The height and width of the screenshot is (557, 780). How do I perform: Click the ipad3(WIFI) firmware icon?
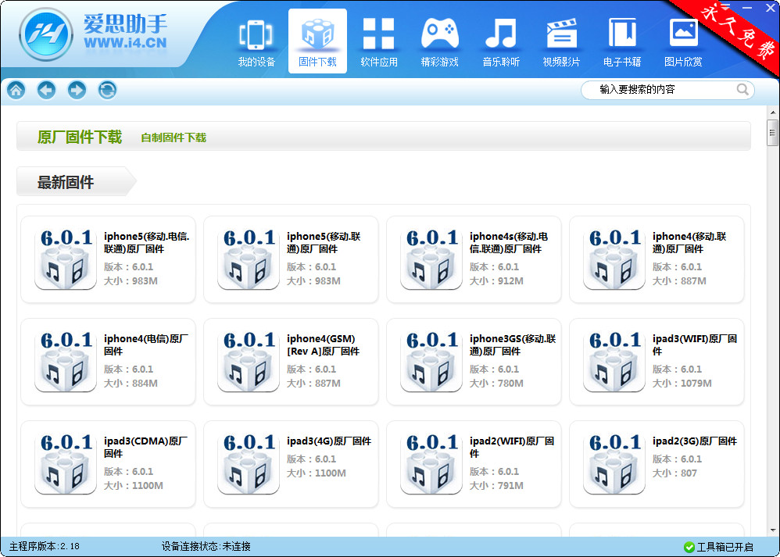pos(614,362)
